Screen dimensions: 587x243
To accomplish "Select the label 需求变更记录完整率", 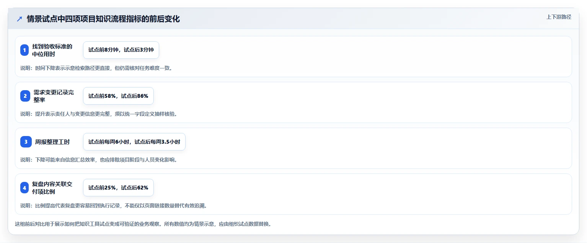I will tap(54, 96).
